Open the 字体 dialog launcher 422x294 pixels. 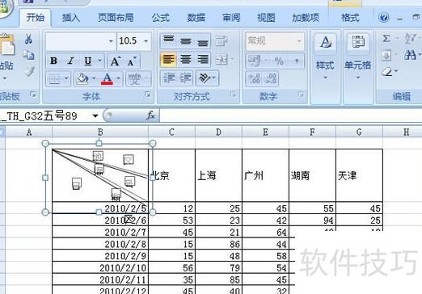(x=147, y=94)
